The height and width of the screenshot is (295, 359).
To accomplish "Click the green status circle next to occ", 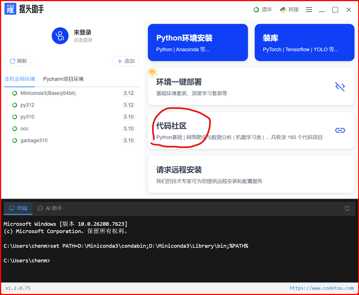I will coord(15,129).
